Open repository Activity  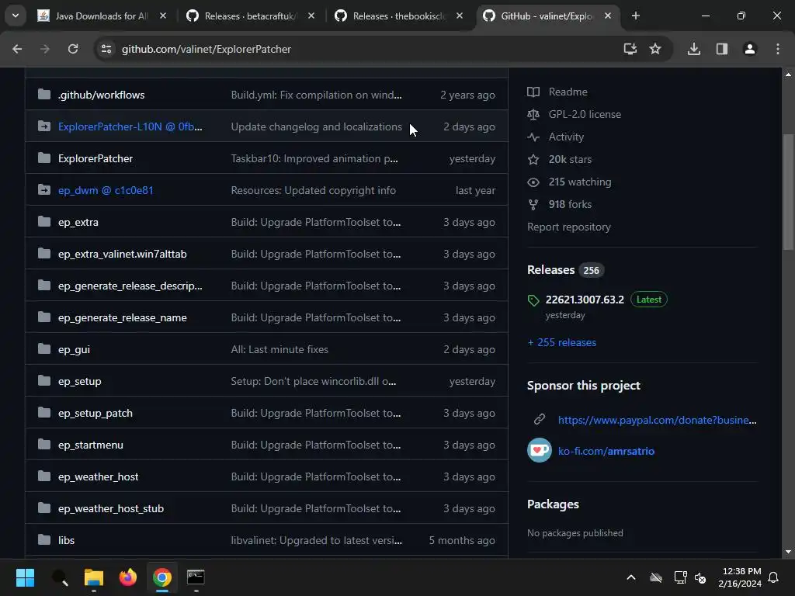click(x=566, y=137)
